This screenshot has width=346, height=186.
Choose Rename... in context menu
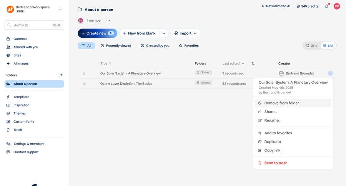[x=293, y=120]
